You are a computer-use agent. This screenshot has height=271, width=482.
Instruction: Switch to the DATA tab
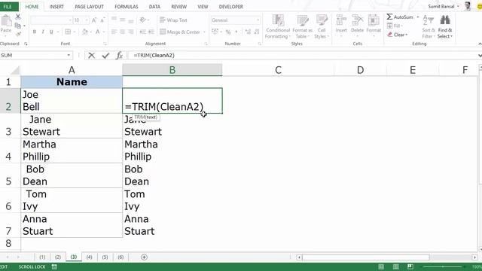(x=154, y=7)
